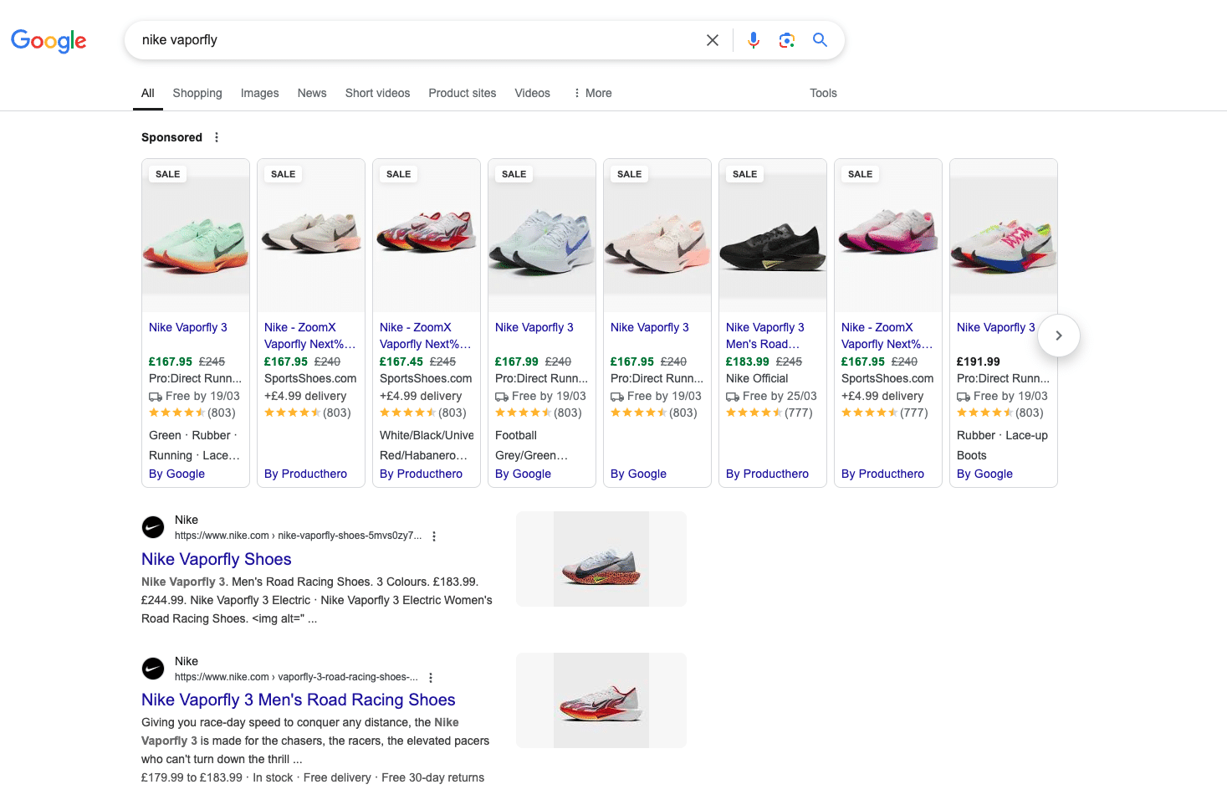The width and height of the screenshot is (1227, 805).
Task: Start voice search with microphone icon
Action: click(x=754, y=40)
